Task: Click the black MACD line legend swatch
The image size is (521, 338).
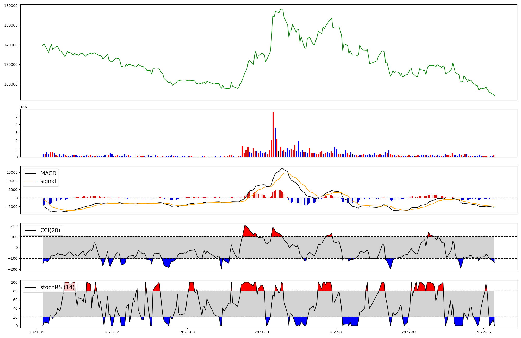Action: 30,173
